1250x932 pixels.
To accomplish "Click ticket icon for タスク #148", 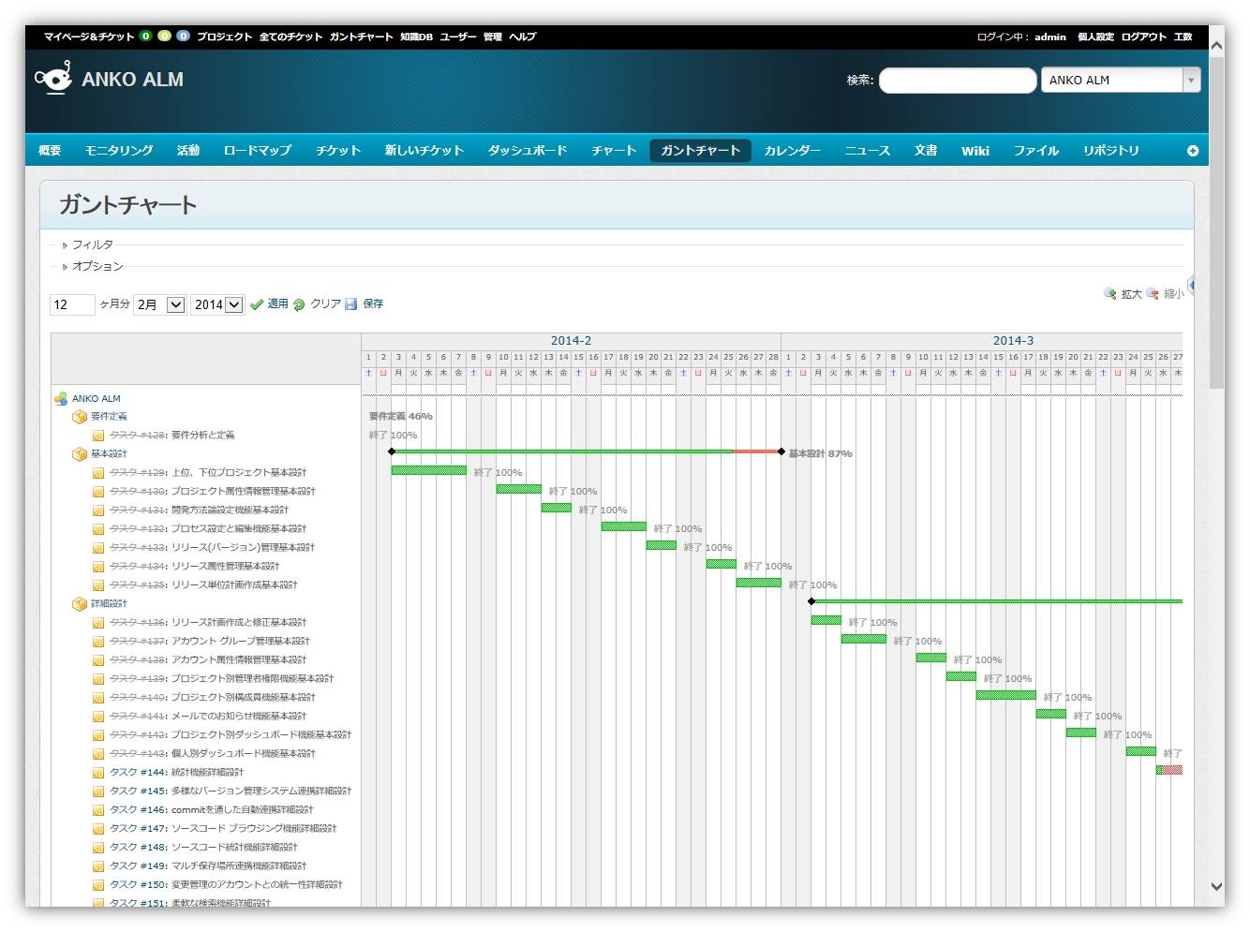I will click(x=98, y=848).
